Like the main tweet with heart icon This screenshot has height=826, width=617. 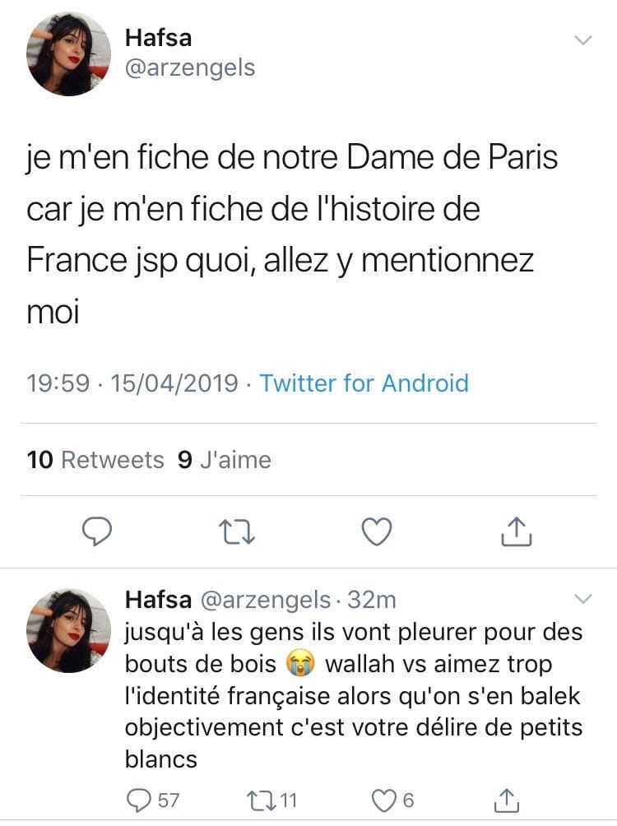coord(377,531)
